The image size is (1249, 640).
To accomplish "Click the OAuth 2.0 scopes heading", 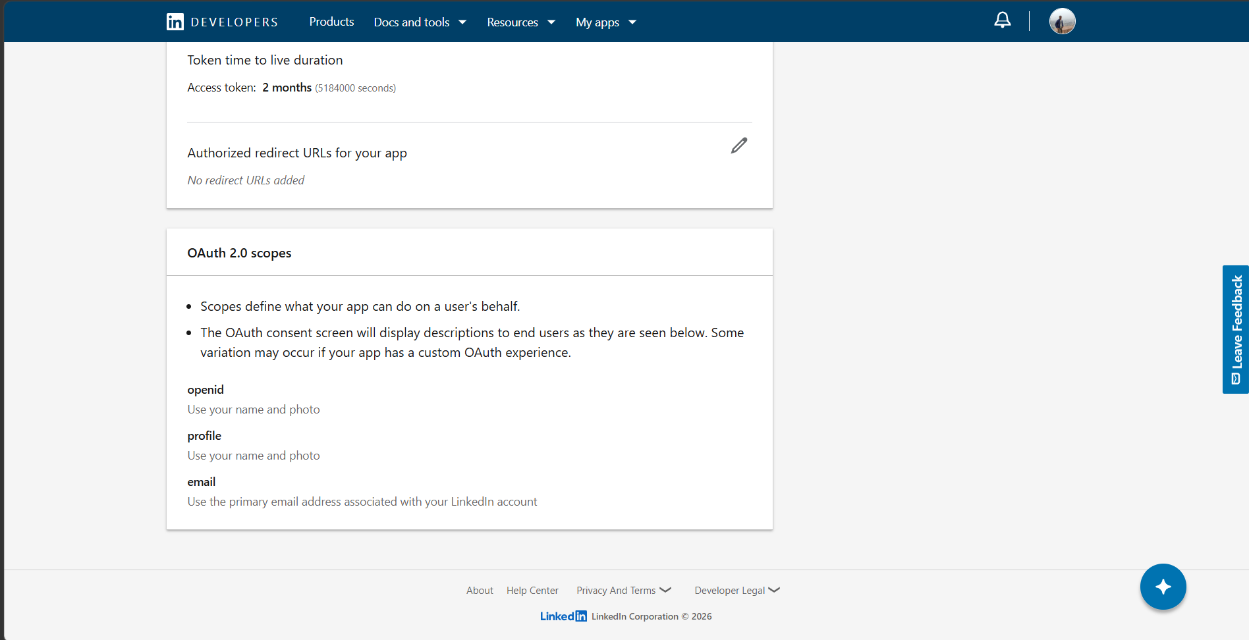I will pos(239,253).
